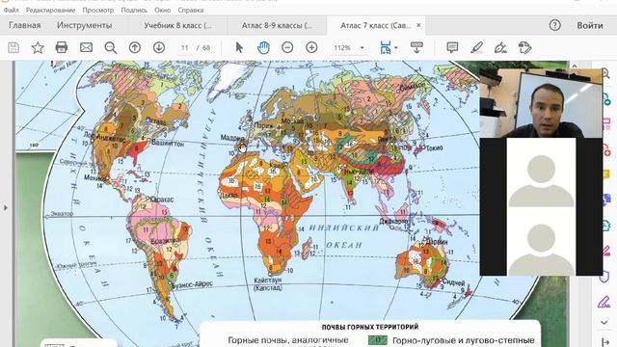Open the fit page options dropdown arrow
This screenshot has height=347, width=617.
[x=396, y=48]
